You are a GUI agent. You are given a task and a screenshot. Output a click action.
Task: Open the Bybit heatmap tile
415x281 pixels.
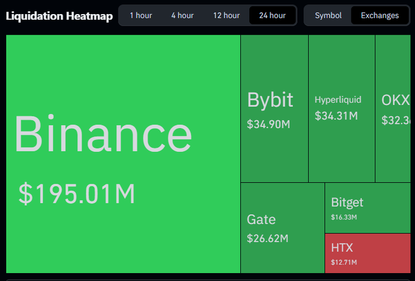[274, 108]
